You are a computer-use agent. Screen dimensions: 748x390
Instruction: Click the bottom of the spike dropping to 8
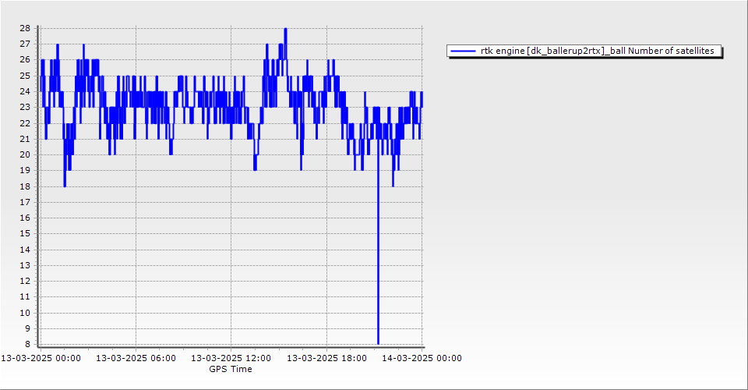coord(378,342)
